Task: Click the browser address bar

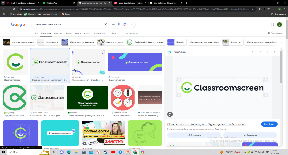Action: pos(136,9)
